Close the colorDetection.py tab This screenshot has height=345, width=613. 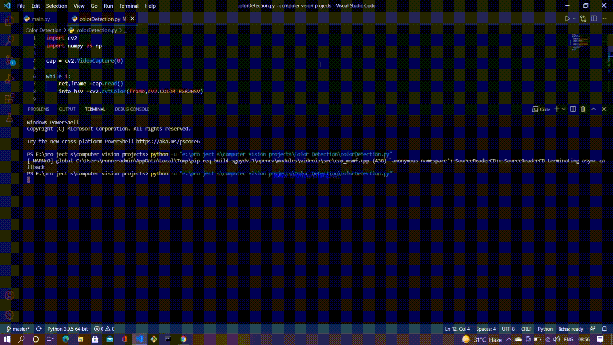tap(133, 19)
